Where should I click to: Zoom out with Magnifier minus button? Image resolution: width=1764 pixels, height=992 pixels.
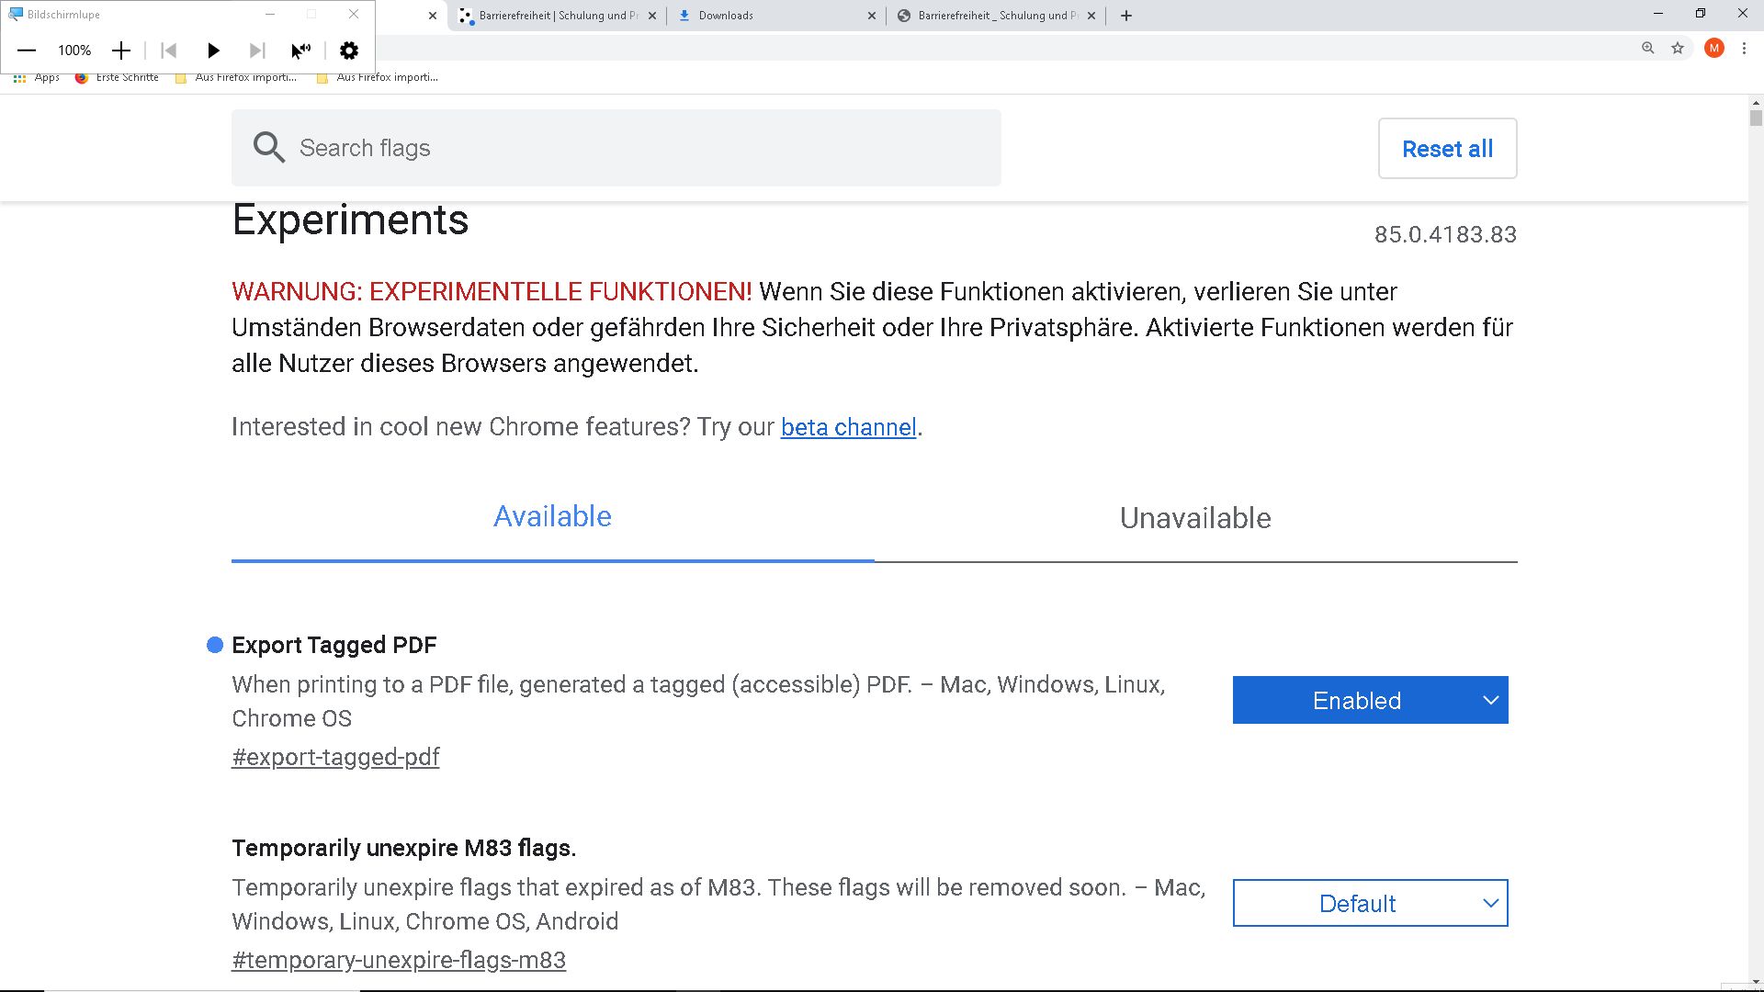click(27, 51)
